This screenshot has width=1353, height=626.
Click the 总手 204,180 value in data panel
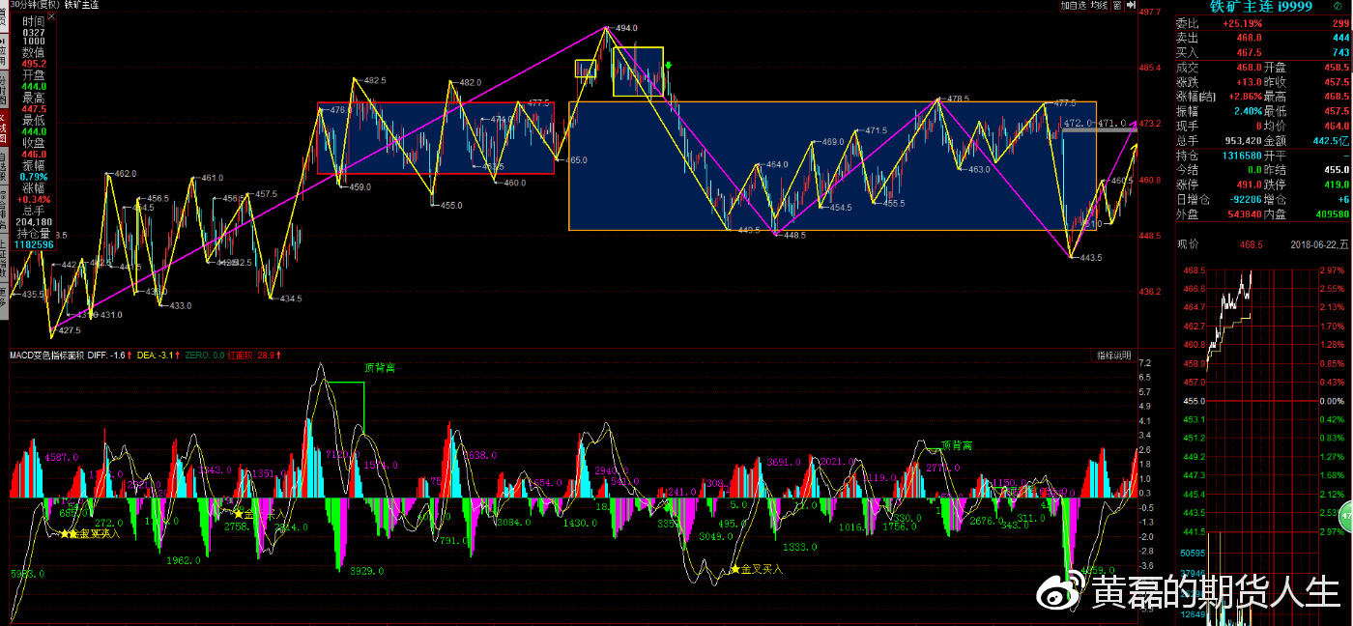[33, 221]
